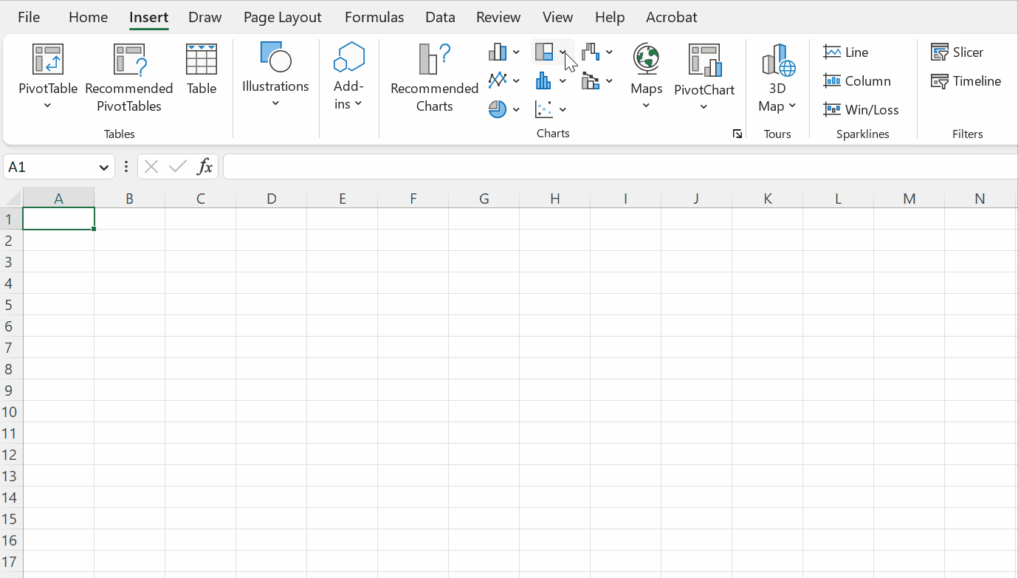Image resolution: width=1018 pixels, height=578 pixels.
Task: Click the Insert Statistic Chart icon
Action: coord(544,80)
